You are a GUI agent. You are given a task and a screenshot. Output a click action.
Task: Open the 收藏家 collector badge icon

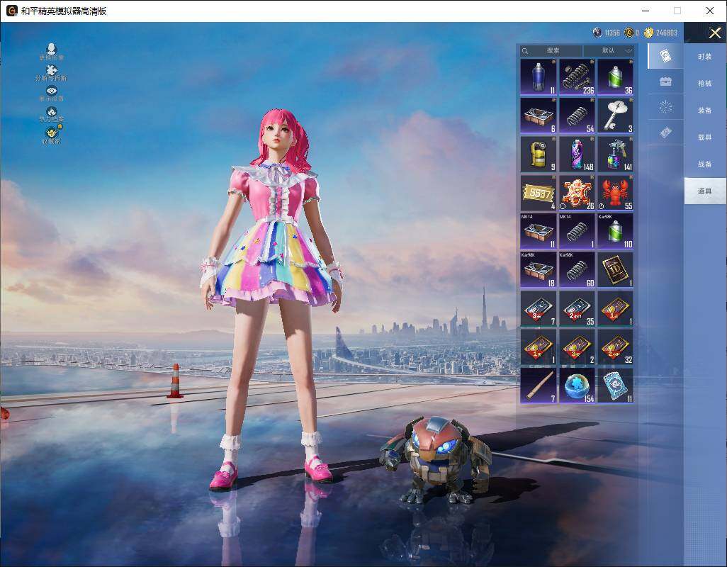(52, 135)
